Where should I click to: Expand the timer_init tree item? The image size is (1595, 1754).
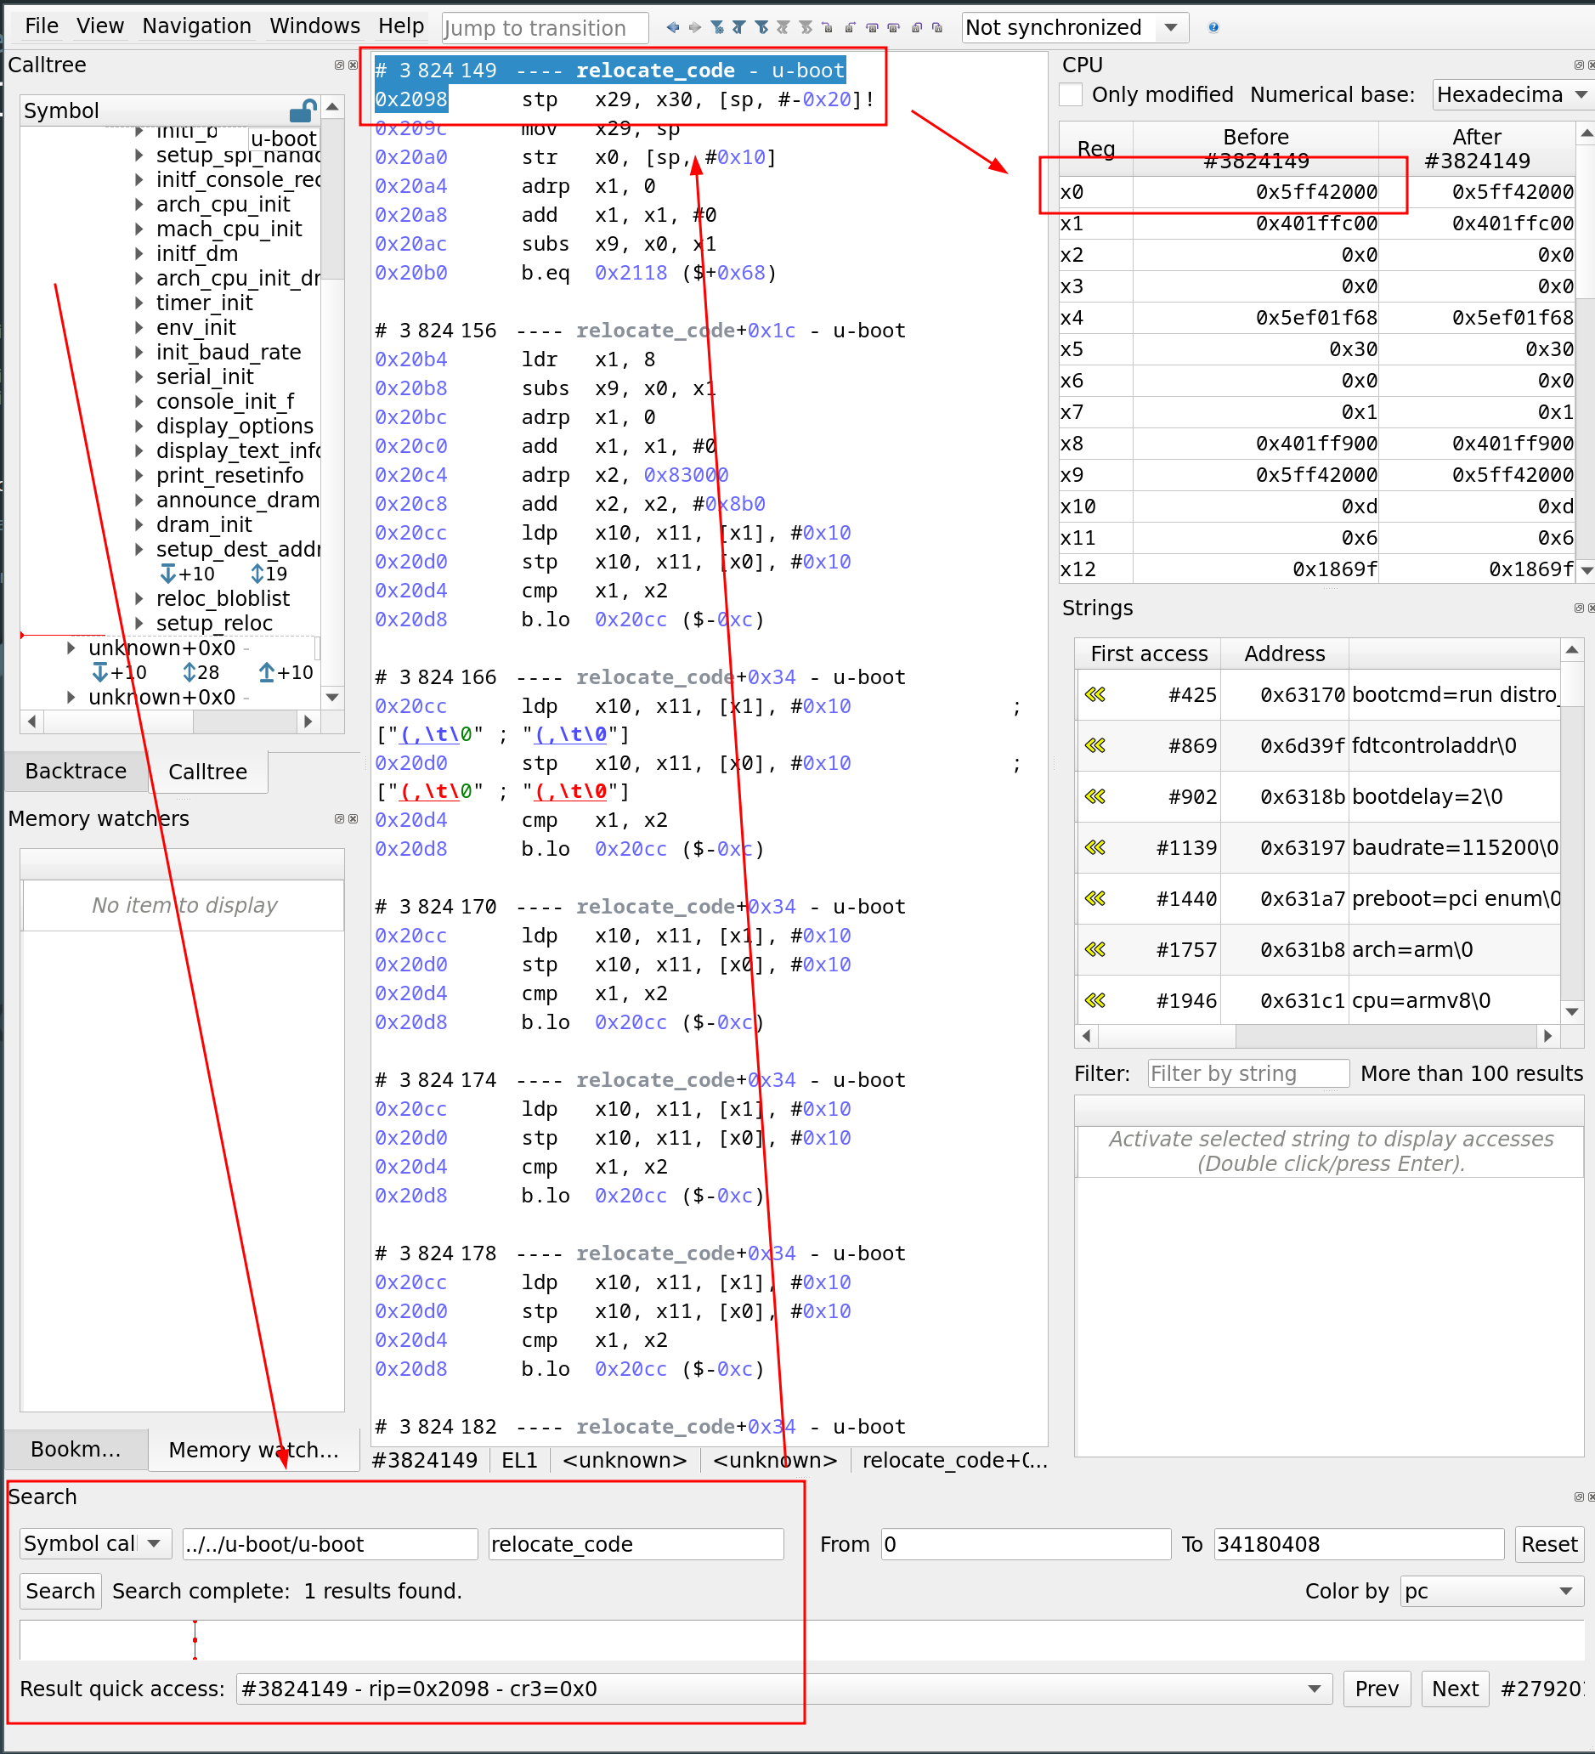[x=140, y=303]
